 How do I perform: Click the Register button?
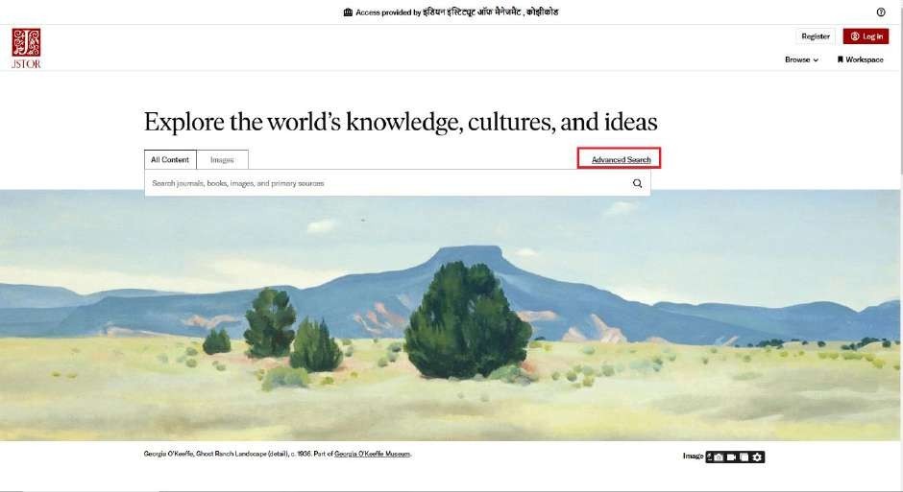(816, 36)
